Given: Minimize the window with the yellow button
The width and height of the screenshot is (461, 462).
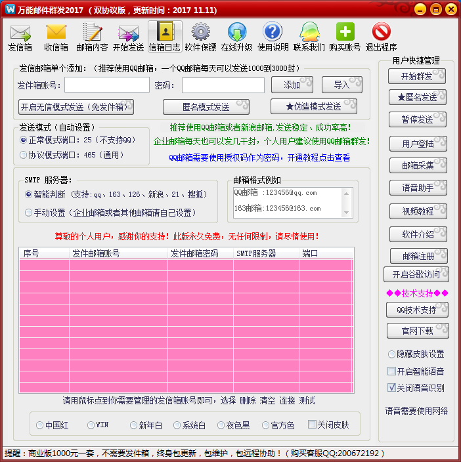Looking at the screenshot, I should (420, 9).
